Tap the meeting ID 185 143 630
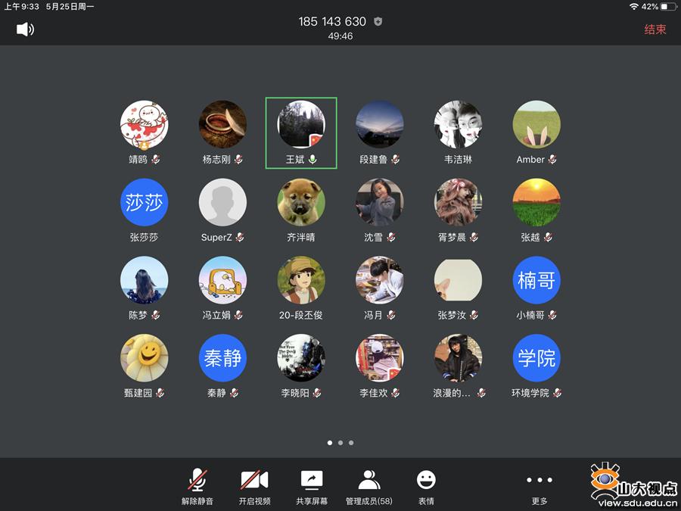681x511 pixels. 332,21
